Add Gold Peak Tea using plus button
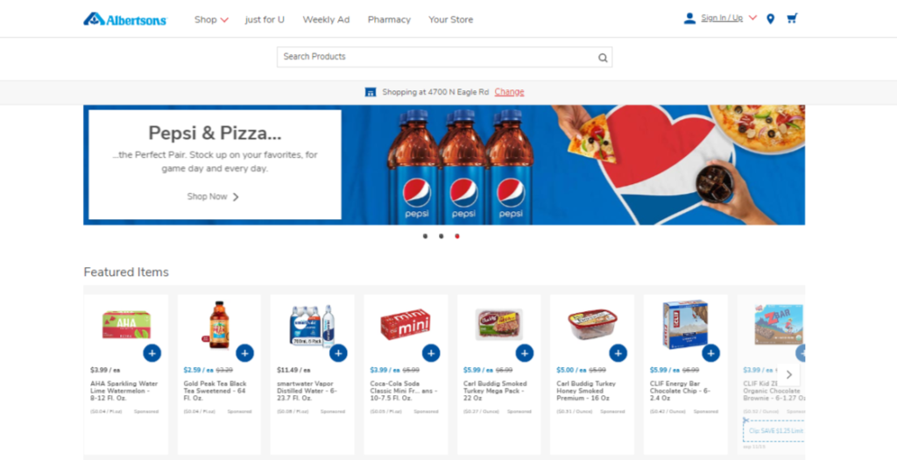Screen dimensions: 897x460 point(245,353)
